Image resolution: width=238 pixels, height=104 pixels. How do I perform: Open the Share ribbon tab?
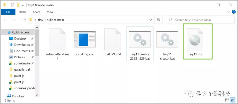(37, 12)
